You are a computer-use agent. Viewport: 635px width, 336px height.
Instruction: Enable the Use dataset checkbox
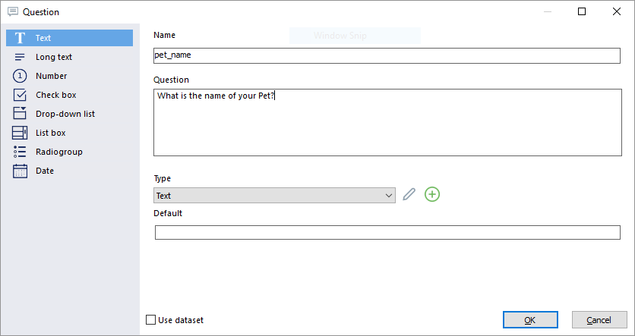click(x=150, y=320)
